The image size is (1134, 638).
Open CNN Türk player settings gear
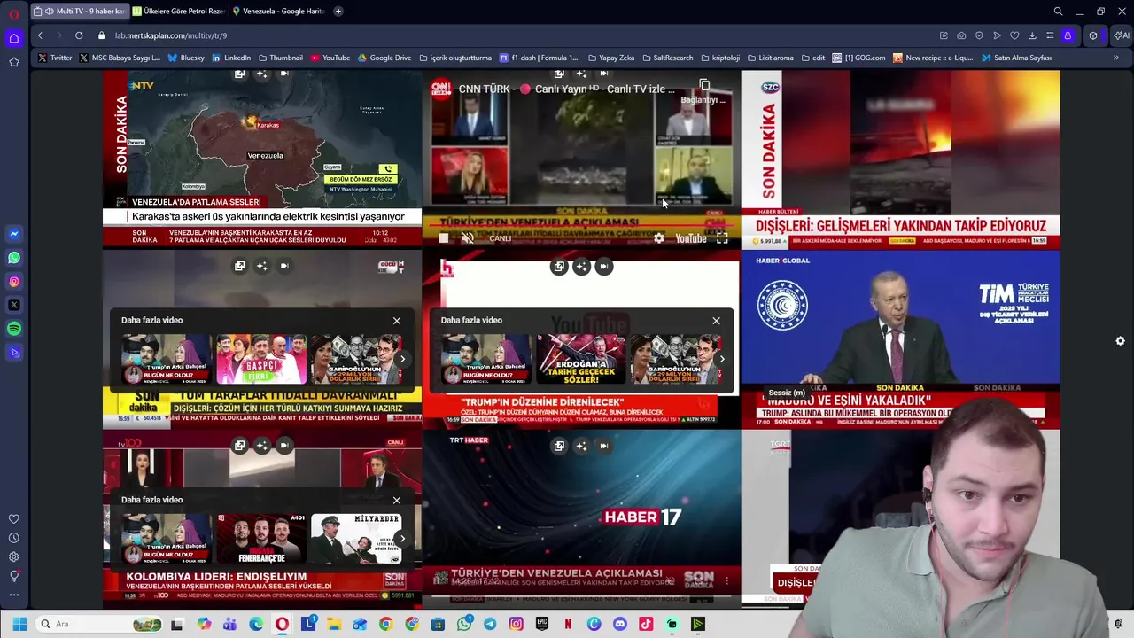point(659,238)
